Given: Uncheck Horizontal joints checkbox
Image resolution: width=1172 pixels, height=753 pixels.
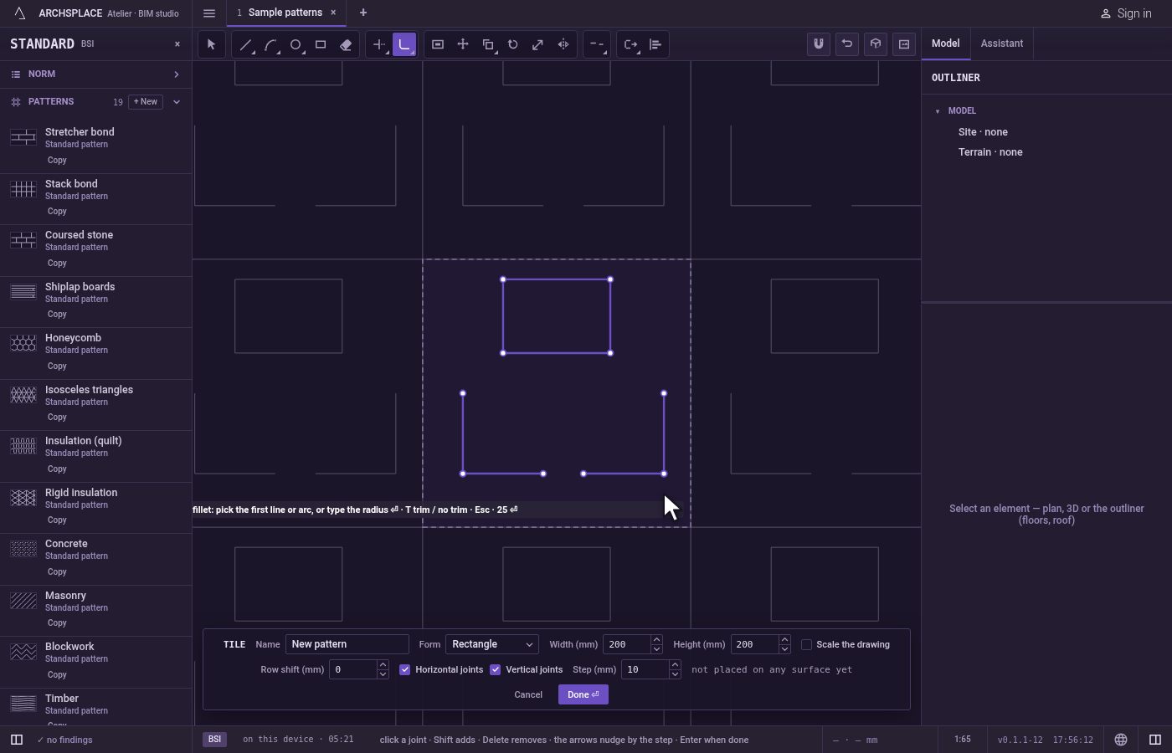Looking at the screenshot, I should click(x=405, y=669).
